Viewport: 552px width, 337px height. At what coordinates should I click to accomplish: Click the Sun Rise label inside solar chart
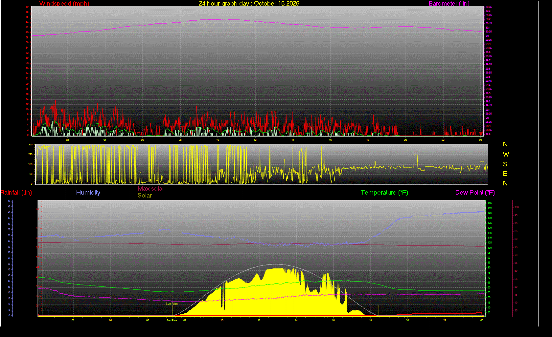(x=172, y=304)
